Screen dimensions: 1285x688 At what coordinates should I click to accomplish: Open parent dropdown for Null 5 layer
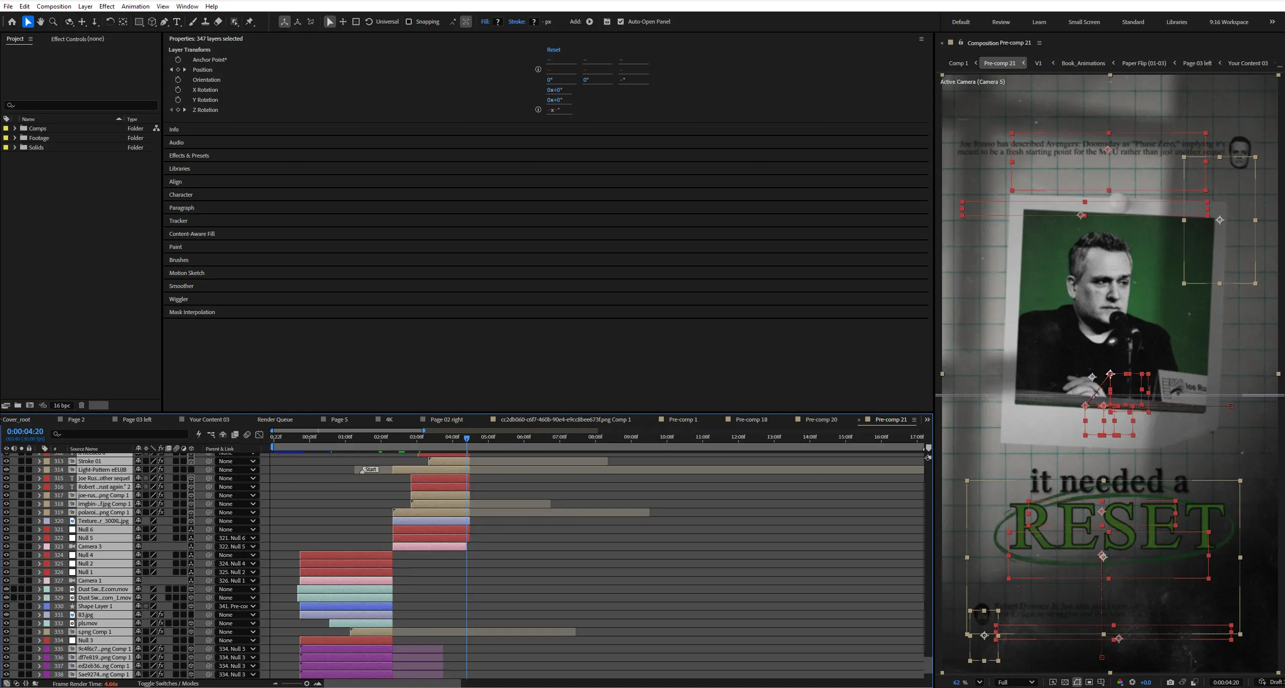coord(237,538)
